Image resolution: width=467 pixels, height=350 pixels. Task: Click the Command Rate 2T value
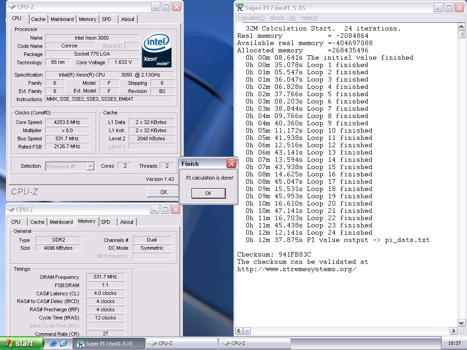pyautogui.click(x=105, y=334)
